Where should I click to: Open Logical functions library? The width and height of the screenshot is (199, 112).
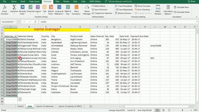[38, 10]
